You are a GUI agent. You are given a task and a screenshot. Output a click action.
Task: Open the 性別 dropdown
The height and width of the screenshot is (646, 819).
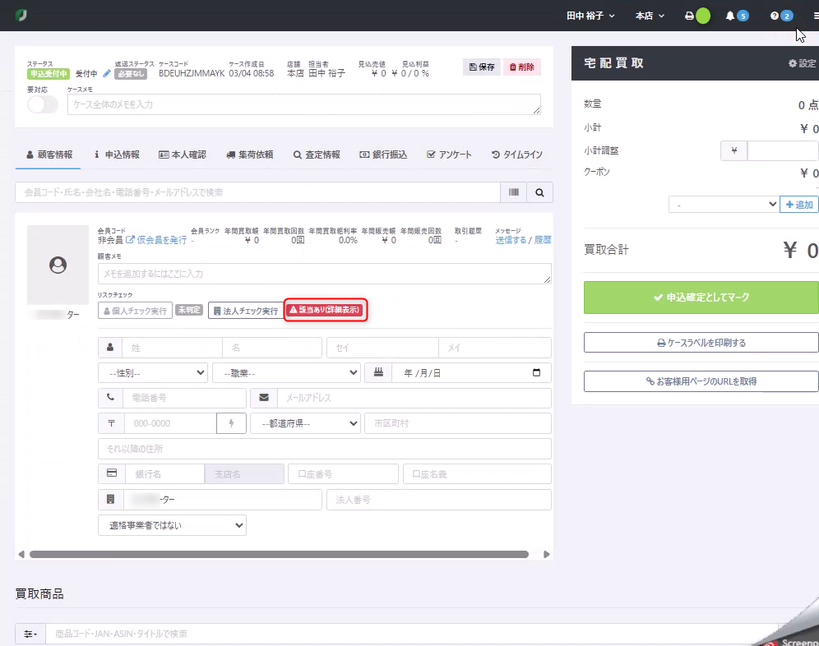click(152, 373)
